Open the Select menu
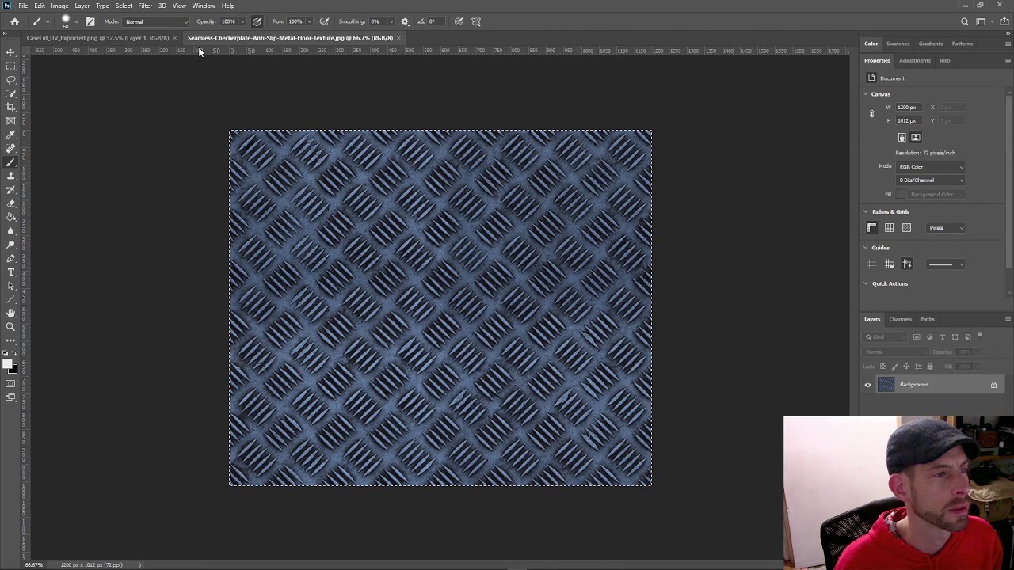The height and width of the screenshot is (570, 1014). tap(124, 6)
